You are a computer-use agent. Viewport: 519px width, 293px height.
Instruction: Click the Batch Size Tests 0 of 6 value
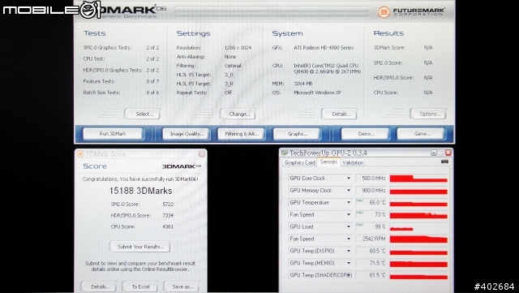point(152,93)
